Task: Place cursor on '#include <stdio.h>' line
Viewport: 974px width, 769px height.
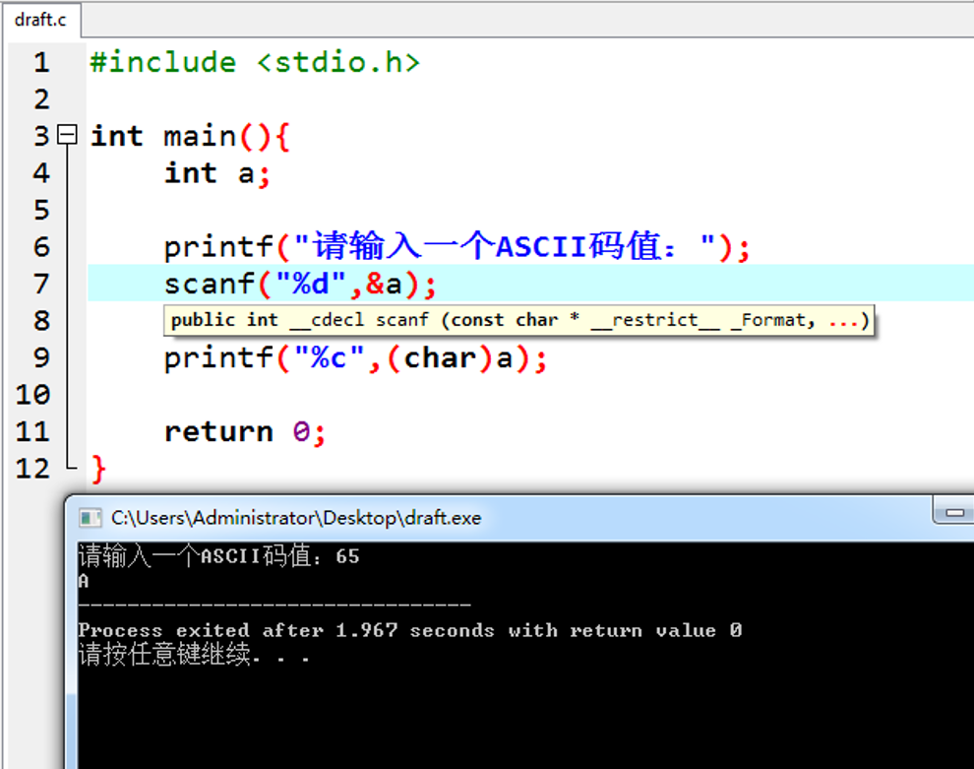Action: pos(255,62)
